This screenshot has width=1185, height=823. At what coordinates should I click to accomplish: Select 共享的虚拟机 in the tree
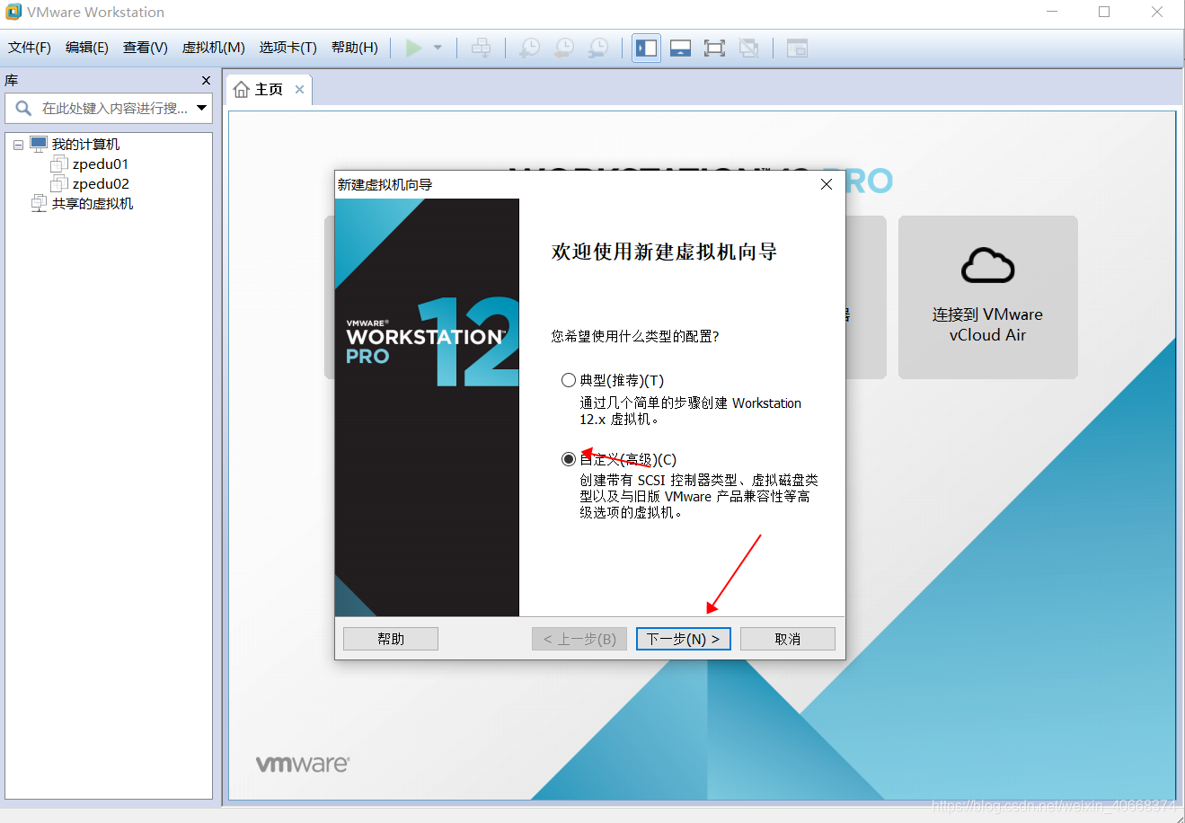tap(93, 204)
